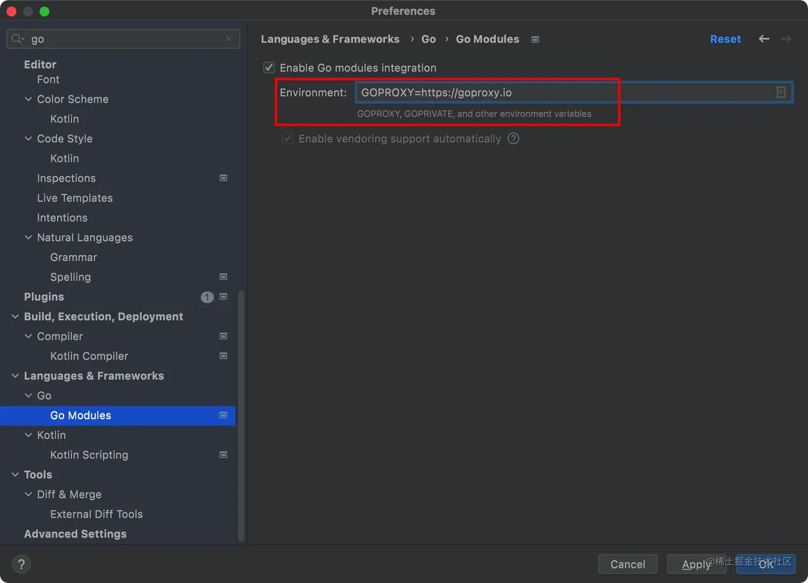Open Intentions settings

click(x=62, y=218)
